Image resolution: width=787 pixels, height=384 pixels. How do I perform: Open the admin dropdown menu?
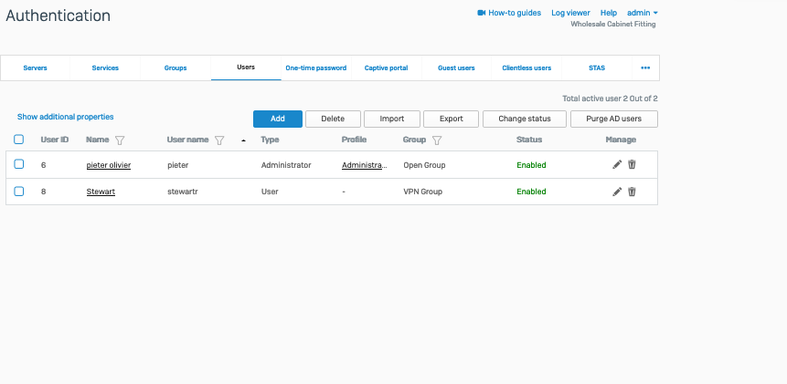click(x=643, y=13)
